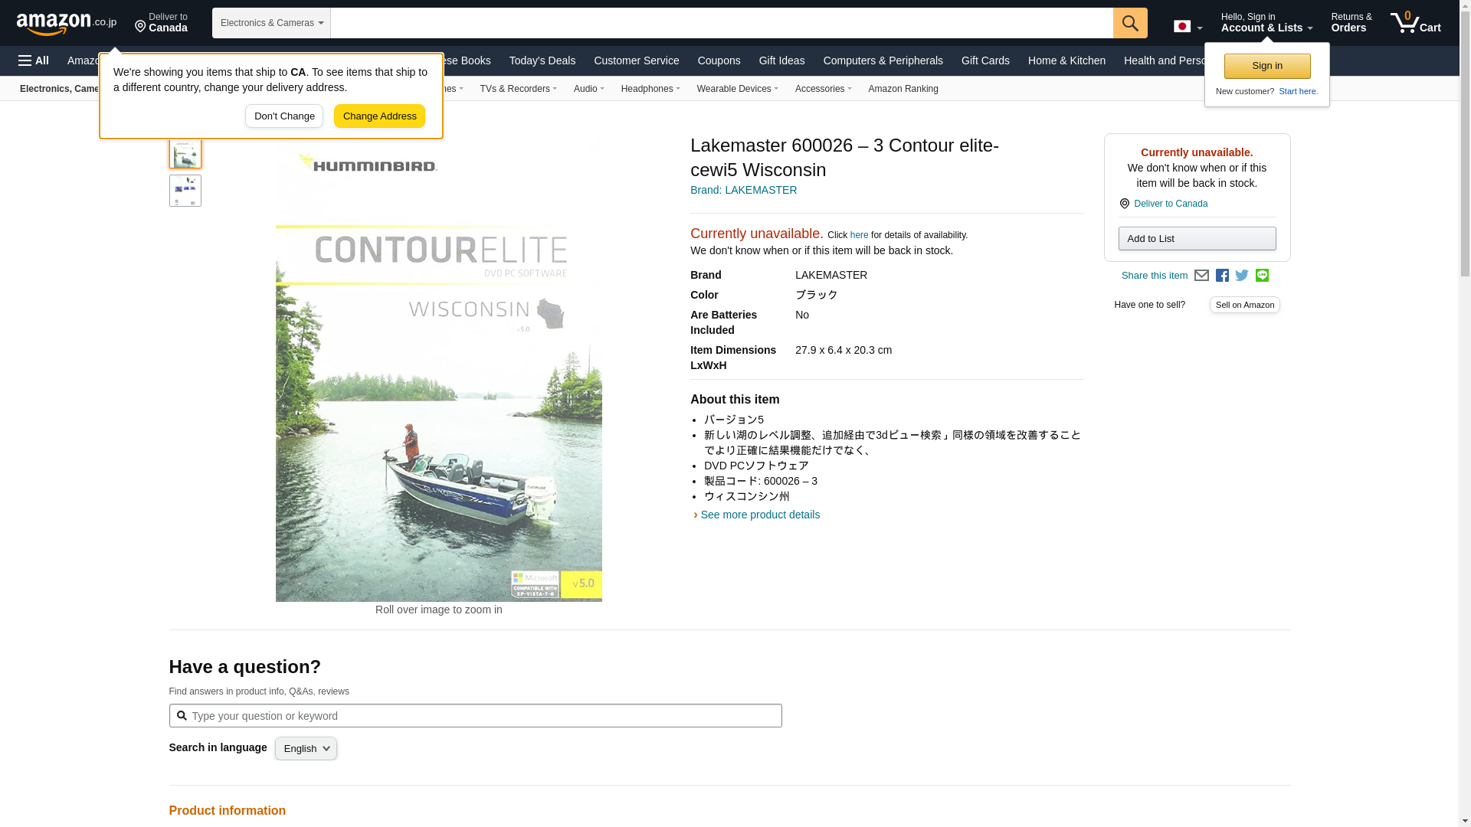Open the shopping cart icon
This screenshot has width=1471, height=827.
(1416, 23)
